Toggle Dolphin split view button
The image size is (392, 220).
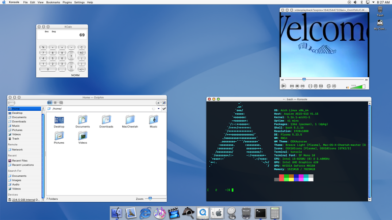[164, 103]
